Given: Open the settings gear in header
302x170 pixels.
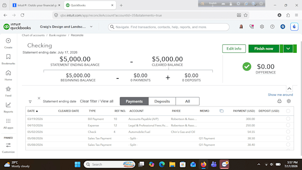Looking at the screenshot, I should (x=262, y=27).
